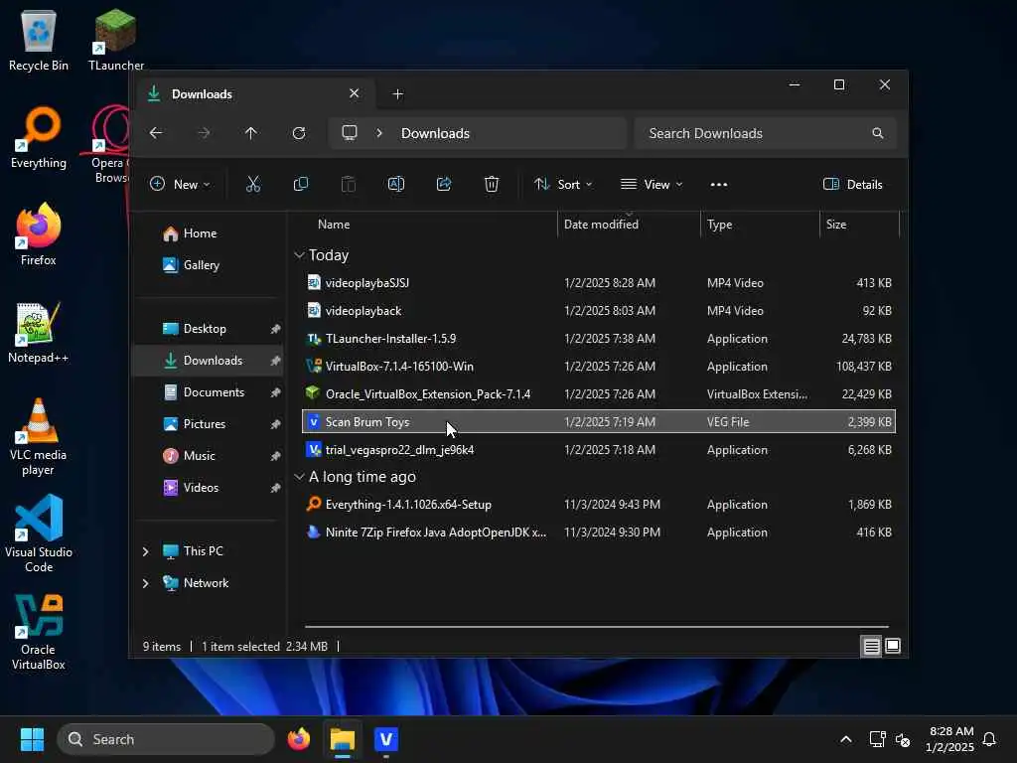
Task: Open Music in navigation pane
Action: point(199,455)
